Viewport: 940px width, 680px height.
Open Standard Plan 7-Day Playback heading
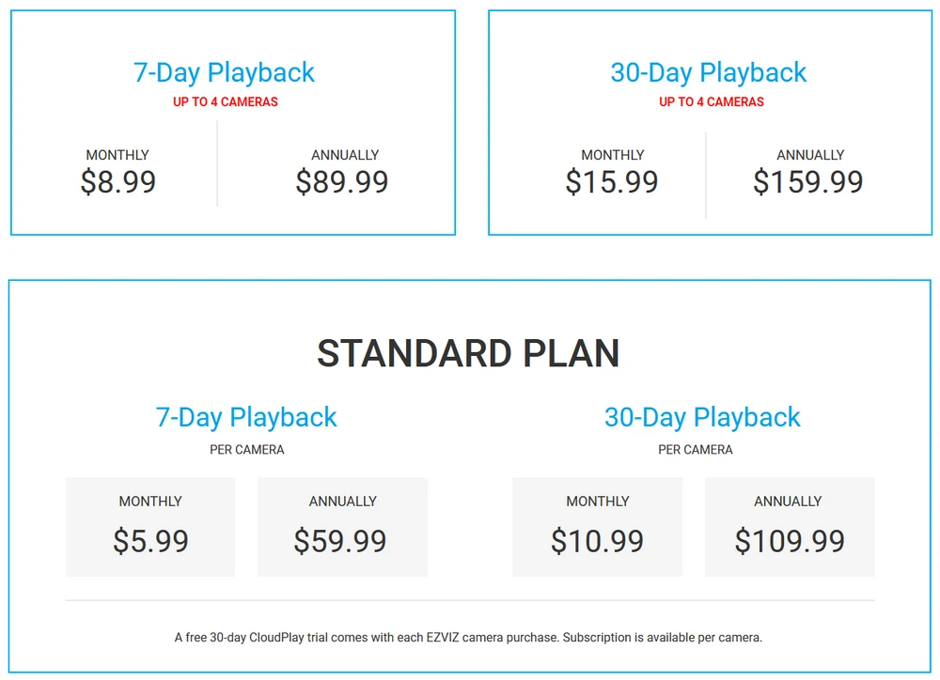point(246,417)
